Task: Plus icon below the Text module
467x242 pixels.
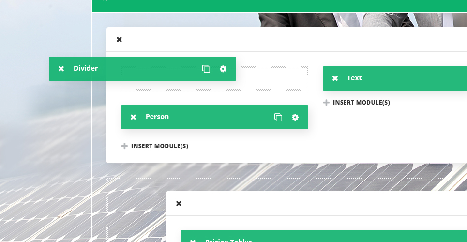Action: 327,103
